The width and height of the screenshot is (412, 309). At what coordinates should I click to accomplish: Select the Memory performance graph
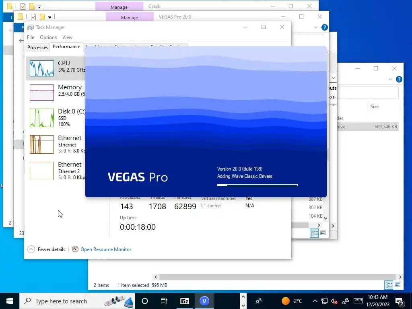click(x=56, y=92)
